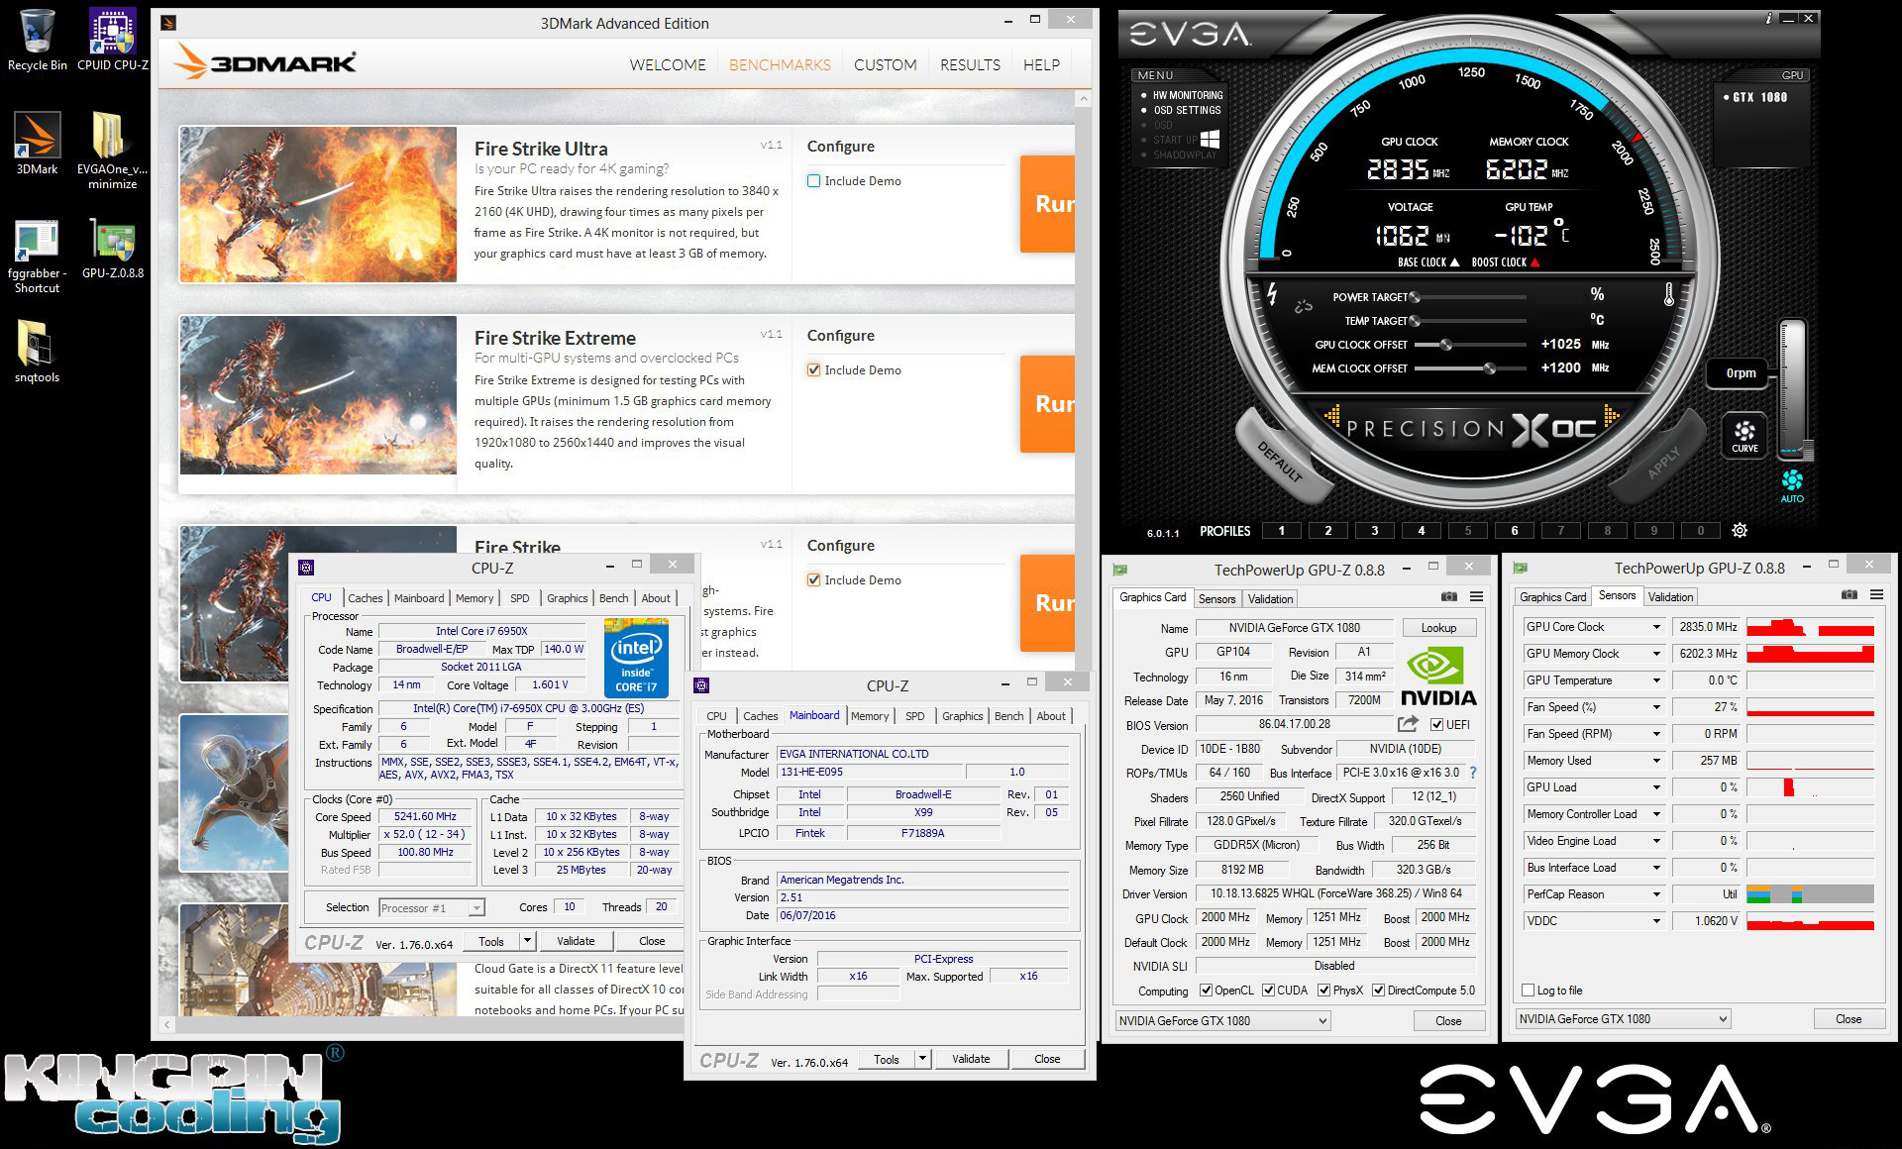
Task: Uncheck the UEFI checkbox in GPU-Z
Action: coord(1436,725)
